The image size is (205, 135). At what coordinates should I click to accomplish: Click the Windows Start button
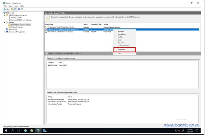(6, 130)
